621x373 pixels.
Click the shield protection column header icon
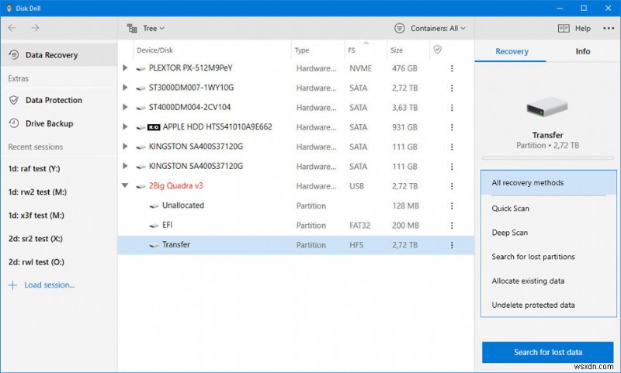[438, 50]
